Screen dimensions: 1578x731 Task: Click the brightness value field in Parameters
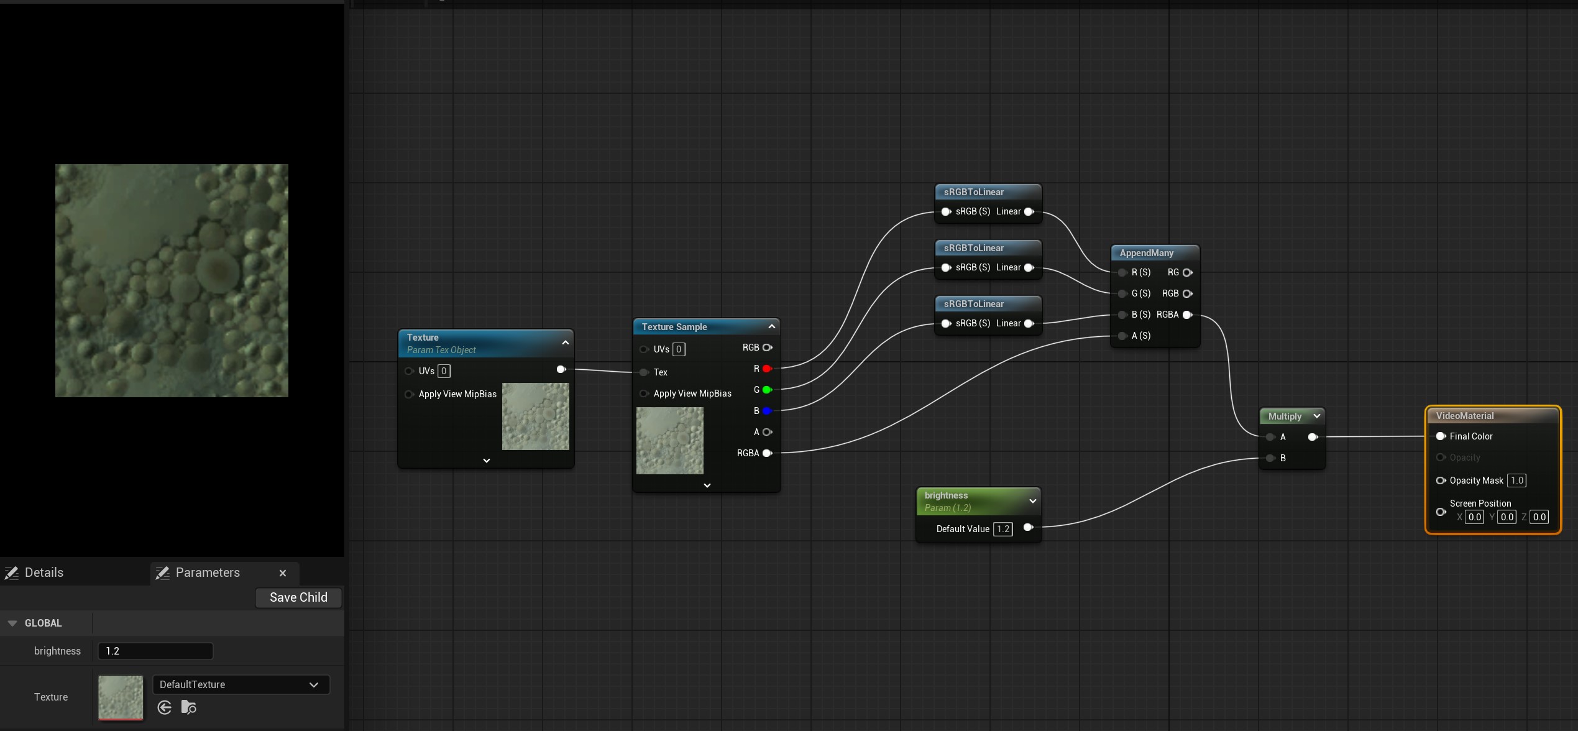click(x=155, y=651)
